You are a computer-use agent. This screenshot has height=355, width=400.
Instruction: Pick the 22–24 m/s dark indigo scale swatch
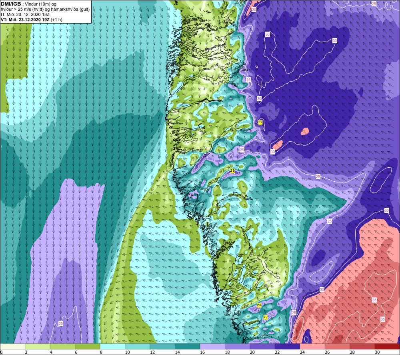pyautogui.click(x=288, y=346)
